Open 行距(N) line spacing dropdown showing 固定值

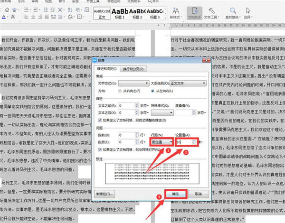[161, 142]
